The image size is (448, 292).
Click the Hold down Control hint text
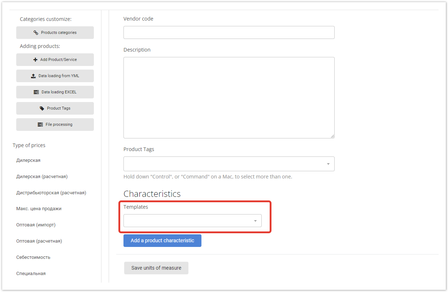(x=208, y=177)
